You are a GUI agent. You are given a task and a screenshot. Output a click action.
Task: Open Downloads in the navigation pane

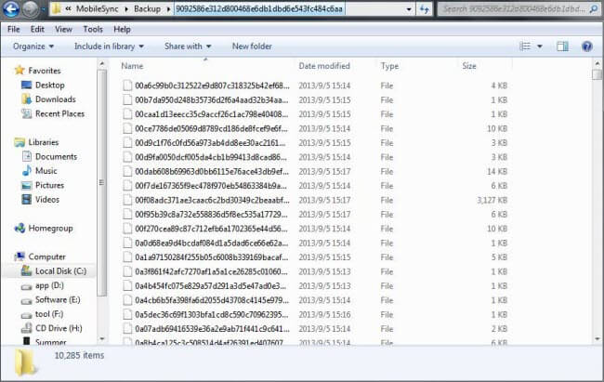[49, 99]
